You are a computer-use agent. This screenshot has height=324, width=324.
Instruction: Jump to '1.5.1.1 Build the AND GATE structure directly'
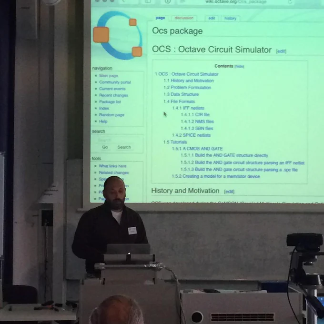pos(224,155)
